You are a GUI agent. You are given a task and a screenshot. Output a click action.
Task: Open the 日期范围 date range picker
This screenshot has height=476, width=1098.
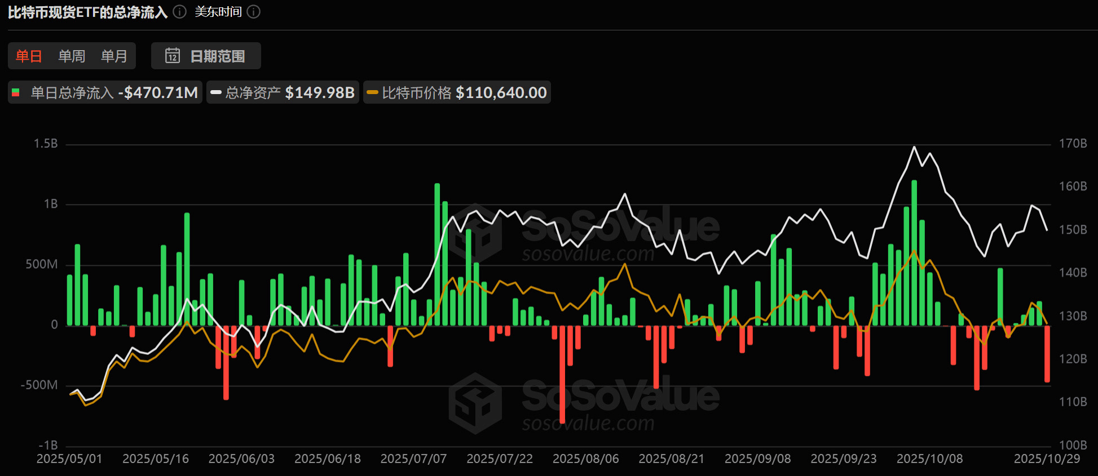pyautogui.click(x=206, y=56)
